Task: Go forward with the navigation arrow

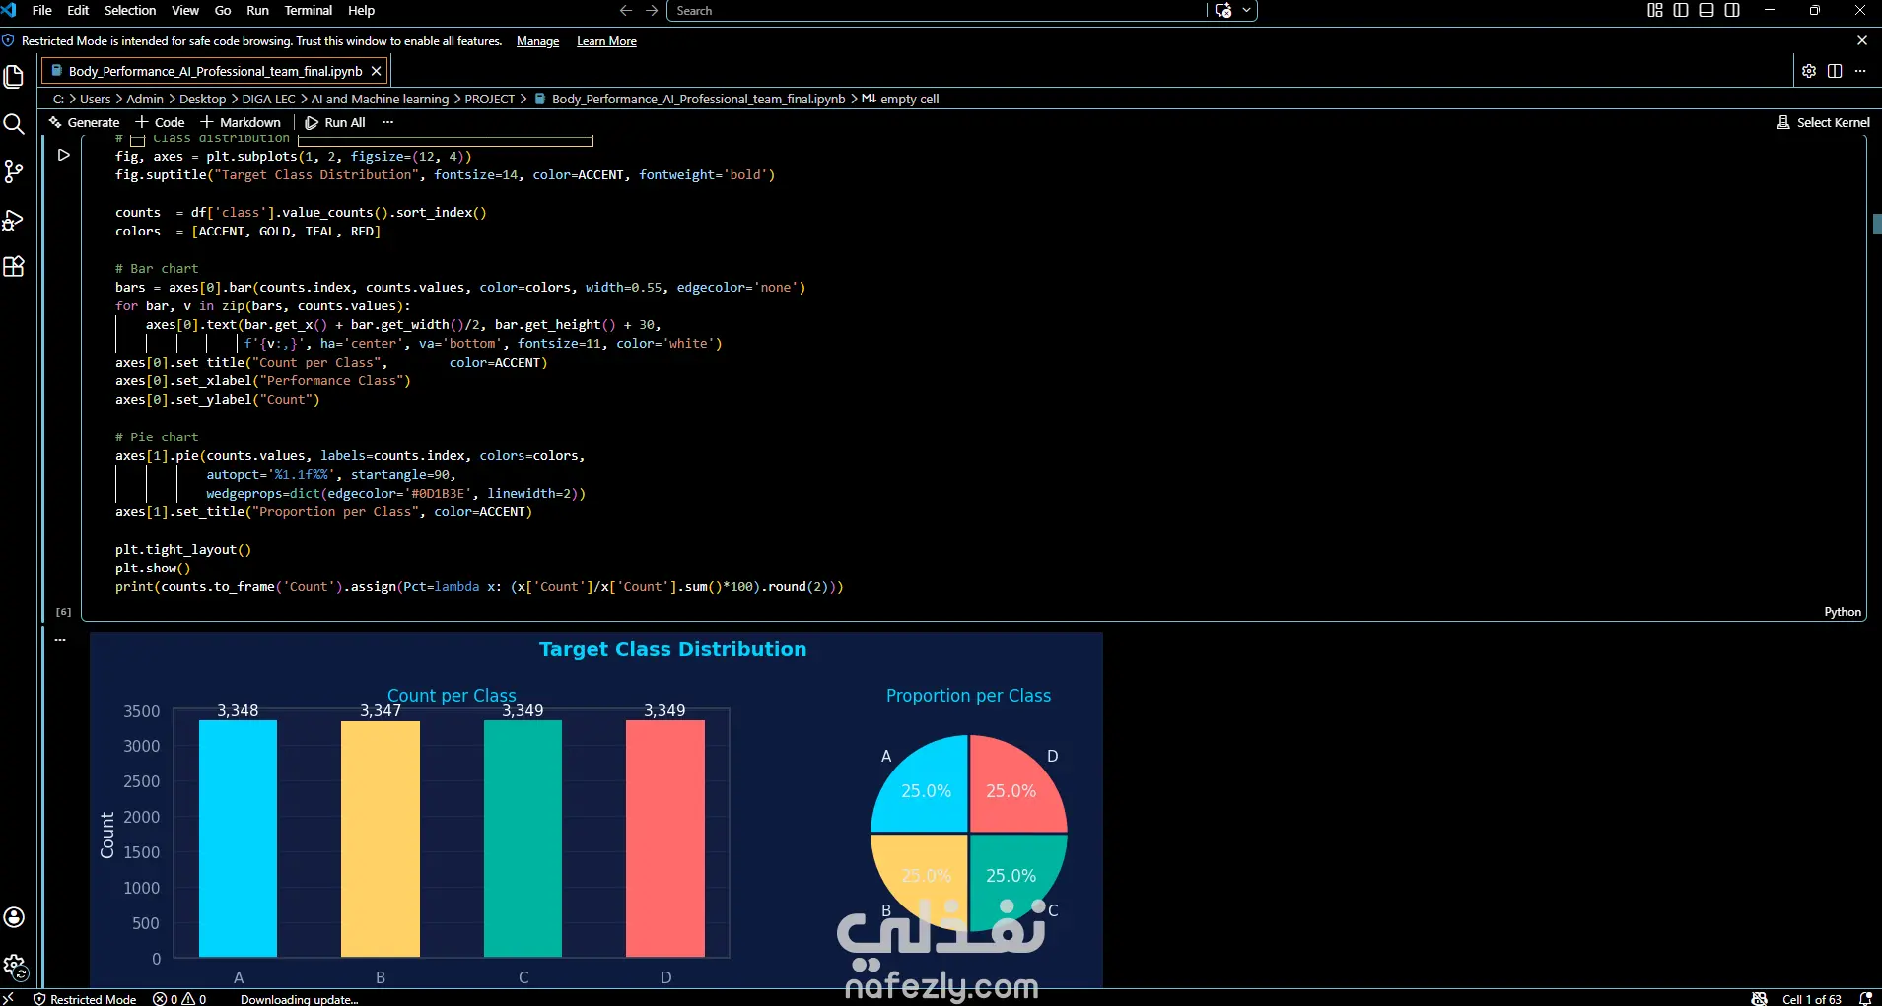Action: pos(652,10)
